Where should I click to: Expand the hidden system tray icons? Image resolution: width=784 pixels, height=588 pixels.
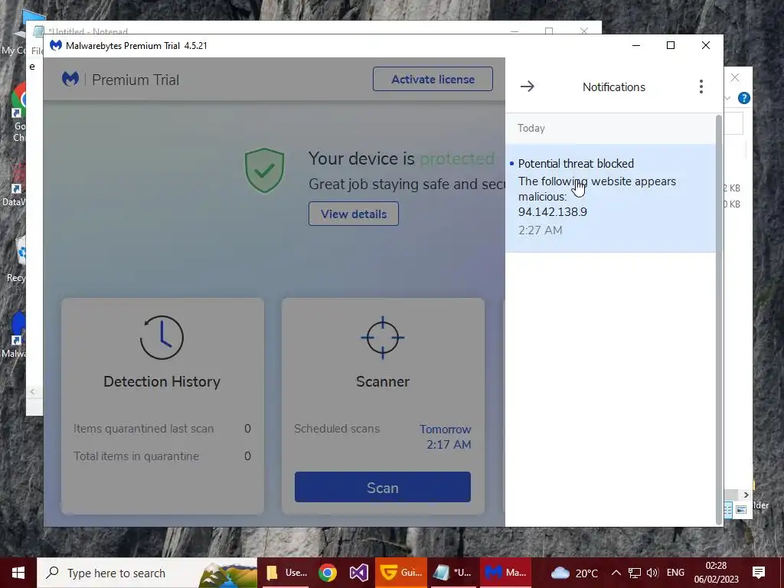(616, 573)
